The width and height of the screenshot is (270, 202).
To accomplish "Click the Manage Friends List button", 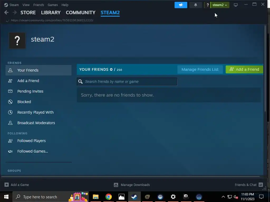I will (200, 69).
